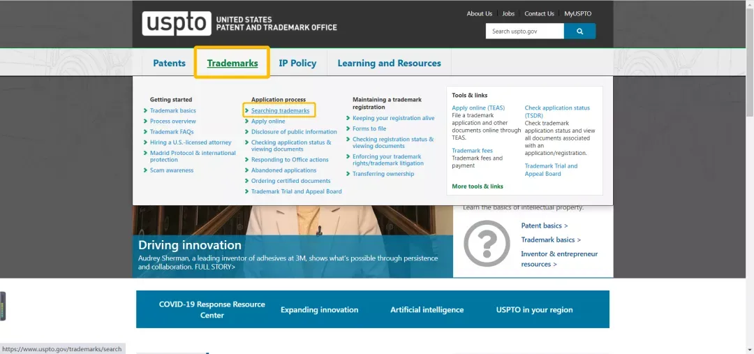
Task: Click the page vertical scrollbar
Action: (x=750, y=177)
